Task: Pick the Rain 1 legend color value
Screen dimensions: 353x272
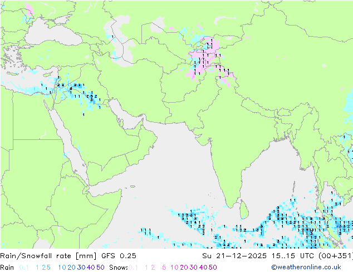Action: tap(37, 268)
